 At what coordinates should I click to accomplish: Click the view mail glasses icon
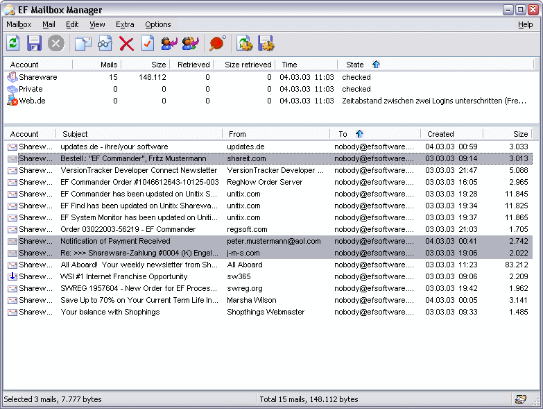[x=105, y=44]
